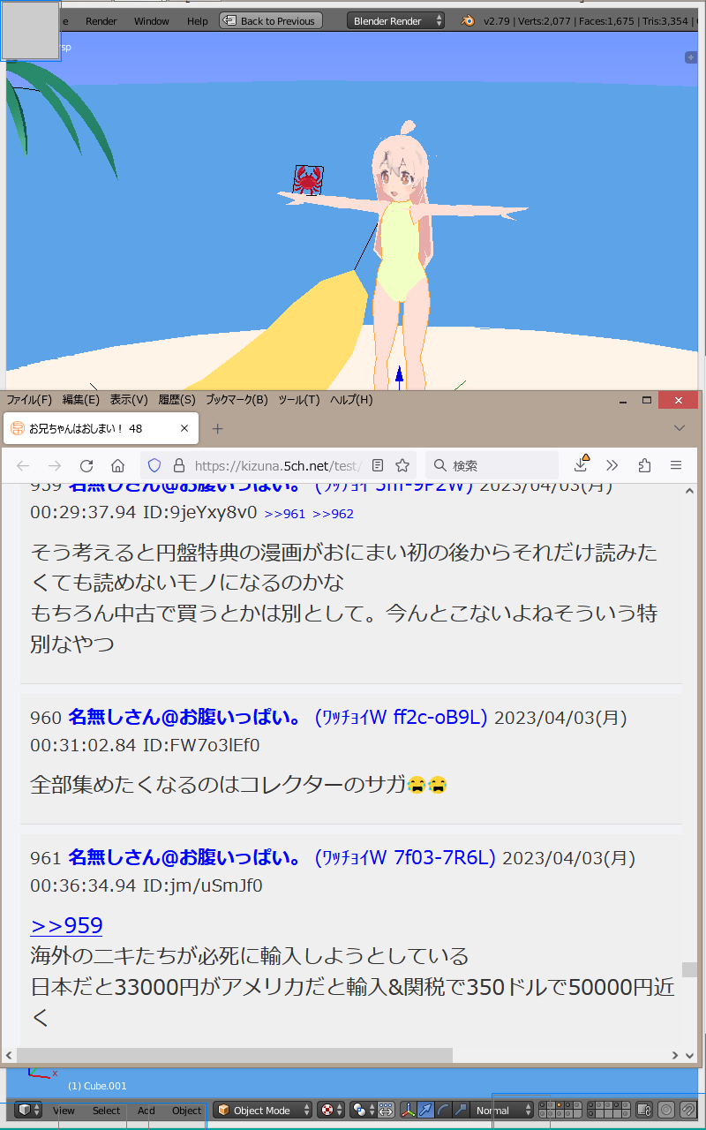Go forward in Firefox history
Image resolution: width=706 pixels, height=1130 pixels.
pyautogui.click(x=55, y=465)
